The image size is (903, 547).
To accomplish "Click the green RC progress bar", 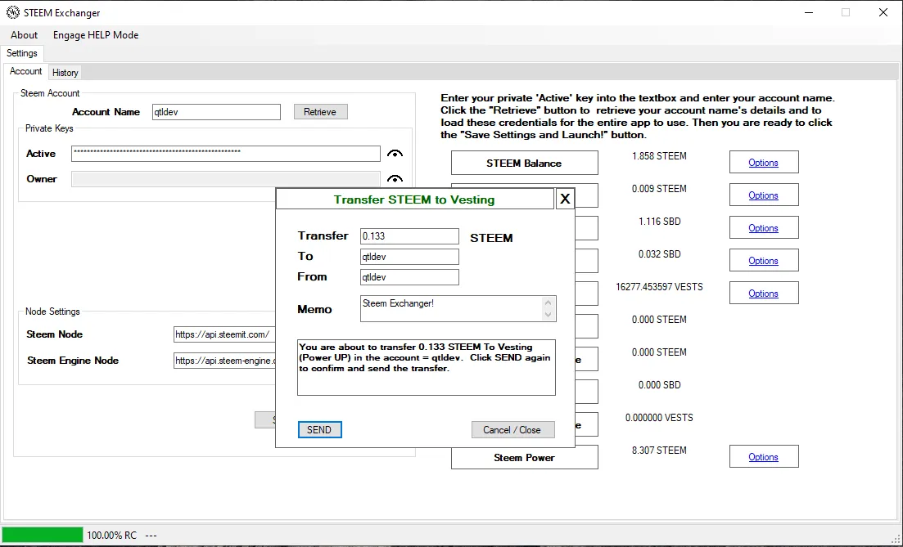I will tap(43, 535).
